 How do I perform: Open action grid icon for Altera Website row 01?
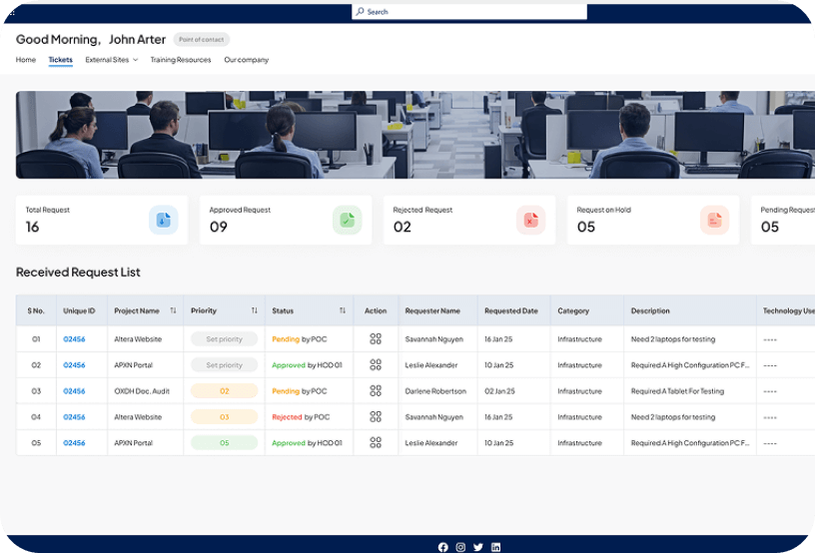tap(376, 339)
